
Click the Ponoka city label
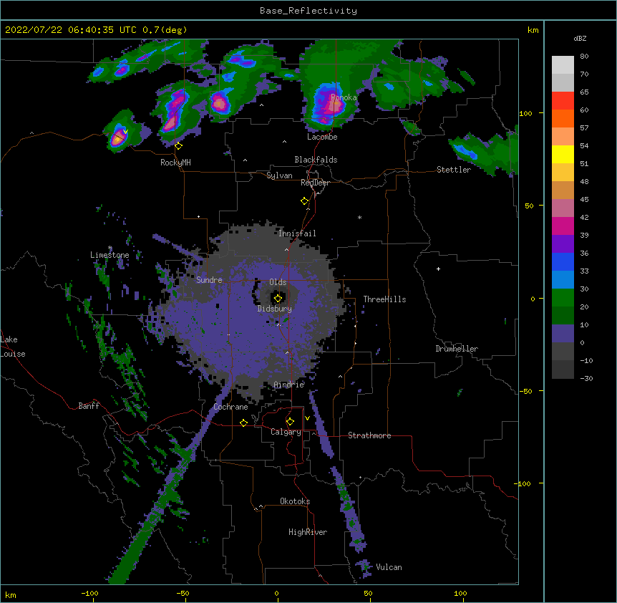coord(344,97)
